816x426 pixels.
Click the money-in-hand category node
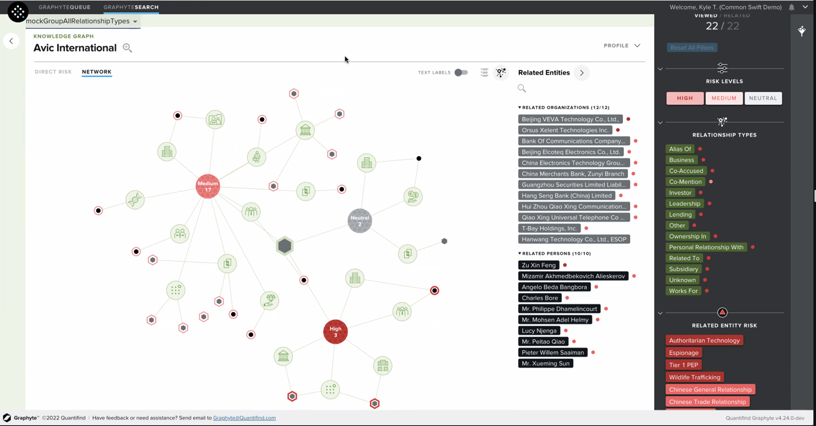[413, 197]
